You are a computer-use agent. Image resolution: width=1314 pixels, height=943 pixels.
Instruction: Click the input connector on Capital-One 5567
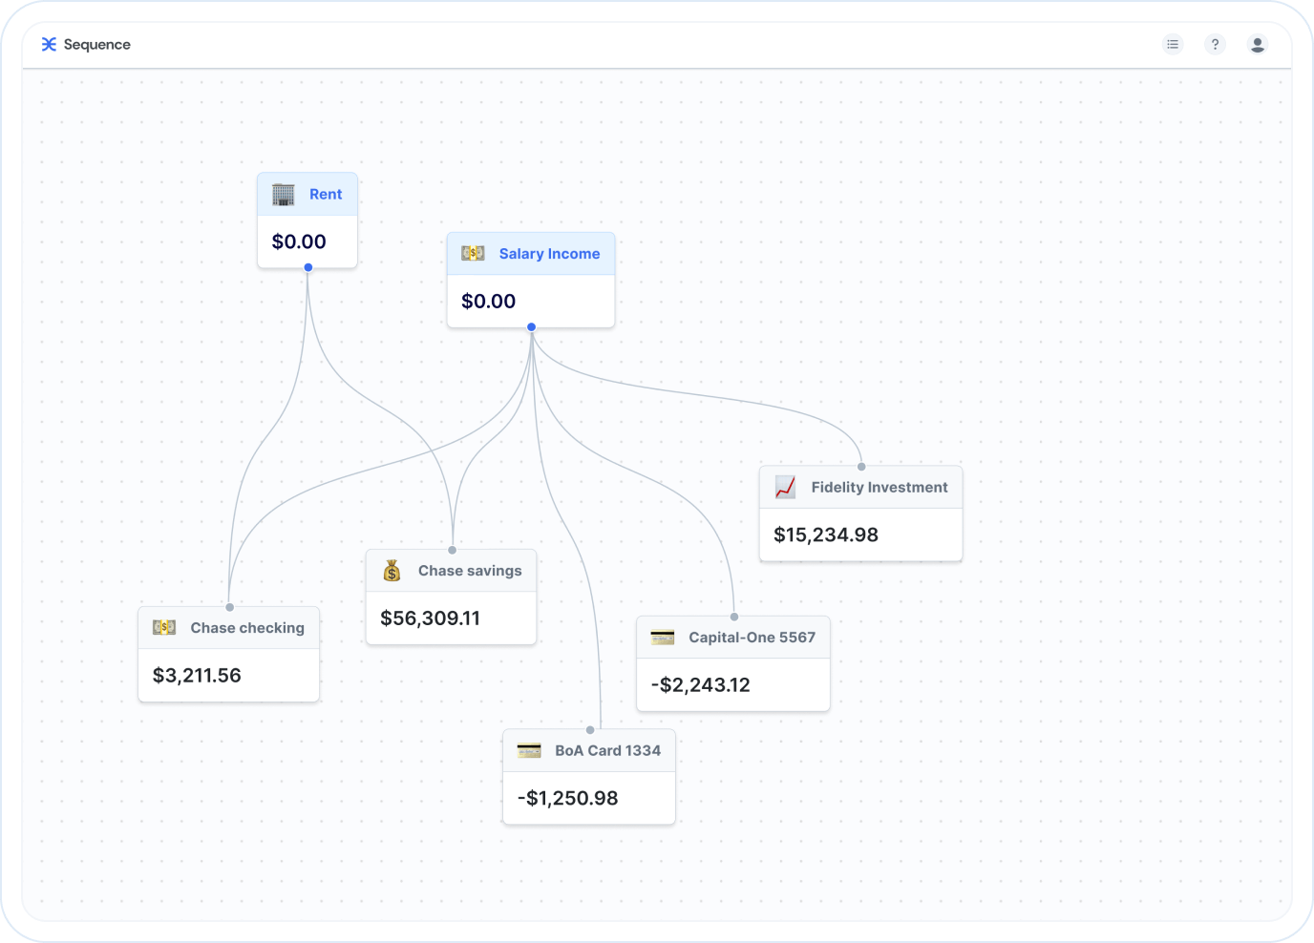pos(734,617)
